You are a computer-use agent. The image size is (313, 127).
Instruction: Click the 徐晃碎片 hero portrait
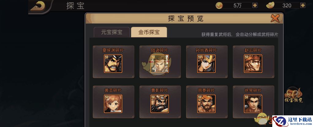point(253,104)
